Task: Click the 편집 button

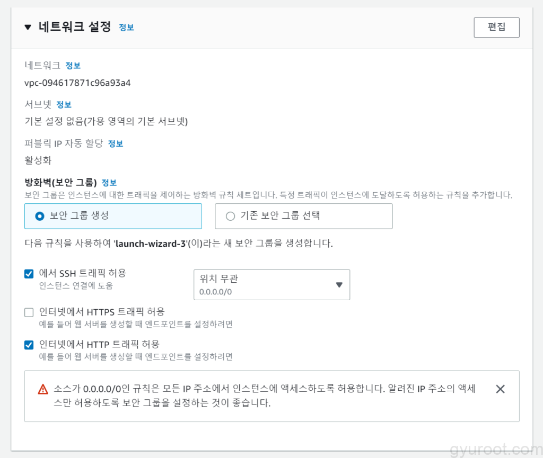Action: [x=496, y=28]
